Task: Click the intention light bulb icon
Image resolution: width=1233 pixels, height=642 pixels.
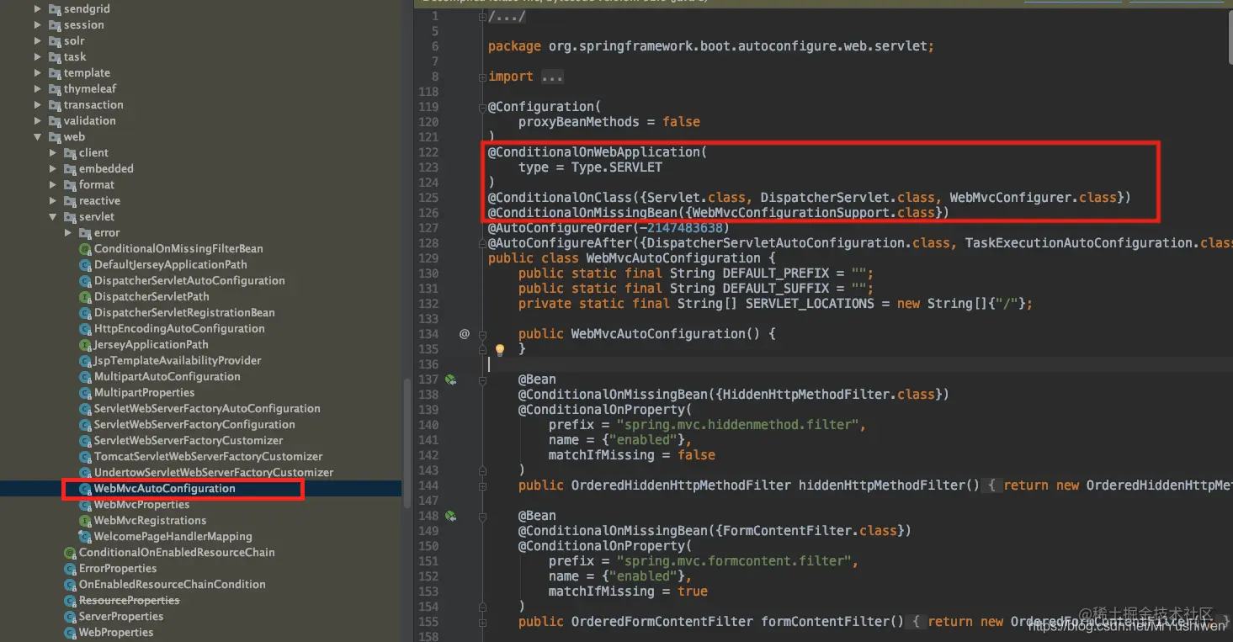Action: tap(499, 349)
